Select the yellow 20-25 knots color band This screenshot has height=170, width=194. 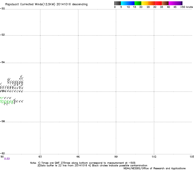145,3
